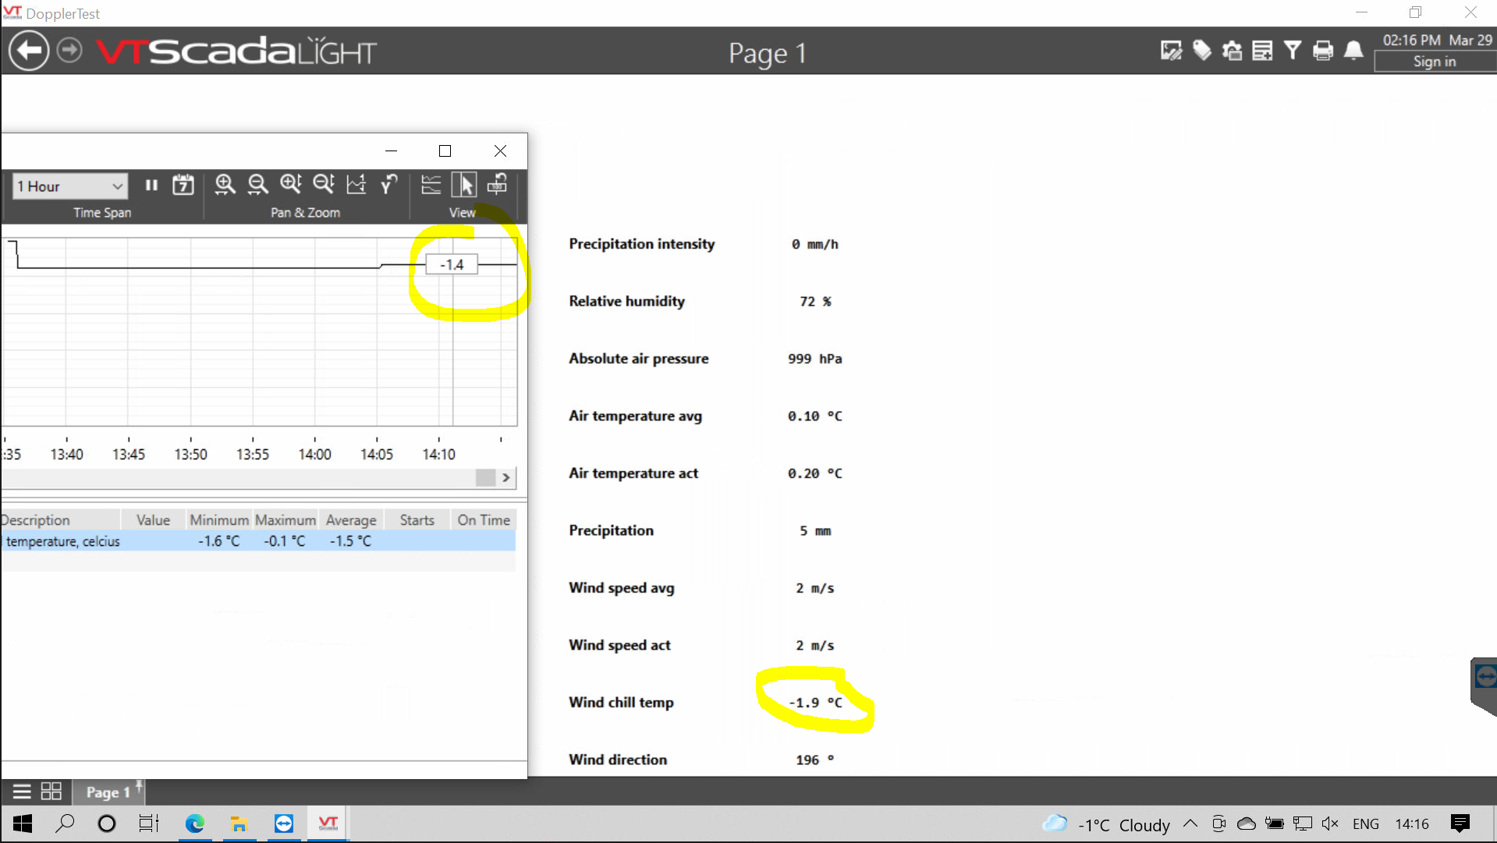Image resolution: width=1497 pixels, height=843 pixels.
Task: Open the 1 Hour time span dropdown
Action: [x=70, y=186]
